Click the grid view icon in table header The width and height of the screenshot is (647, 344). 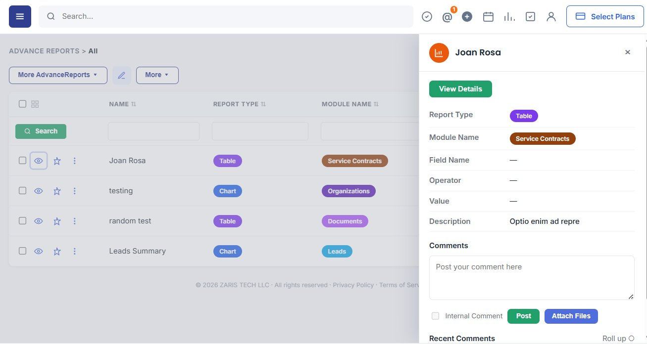pyautogui.click(x=35, y=104)
